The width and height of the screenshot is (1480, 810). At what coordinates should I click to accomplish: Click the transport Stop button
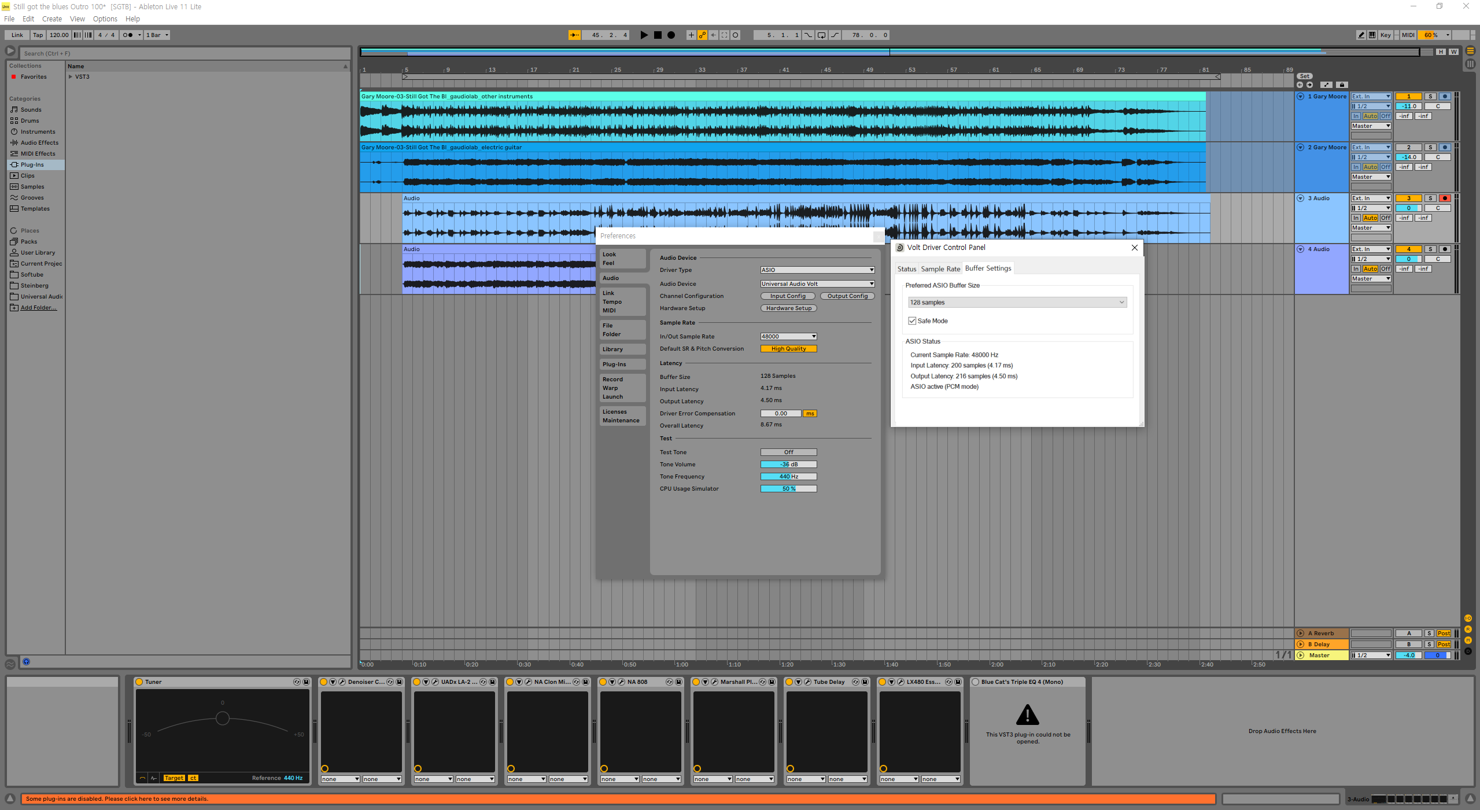[x=658, y=35]
